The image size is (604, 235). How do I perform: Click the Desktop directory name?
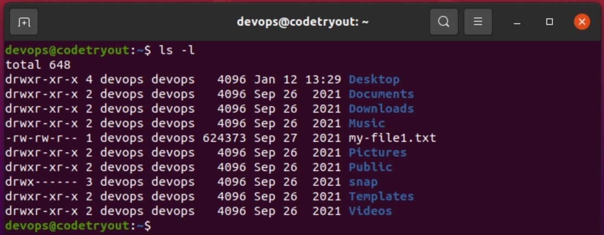pos(374,80)
